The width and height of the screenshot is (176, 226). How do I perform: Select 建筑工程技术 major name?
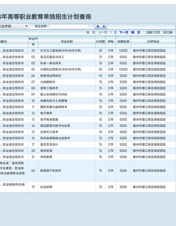[49, 88]
